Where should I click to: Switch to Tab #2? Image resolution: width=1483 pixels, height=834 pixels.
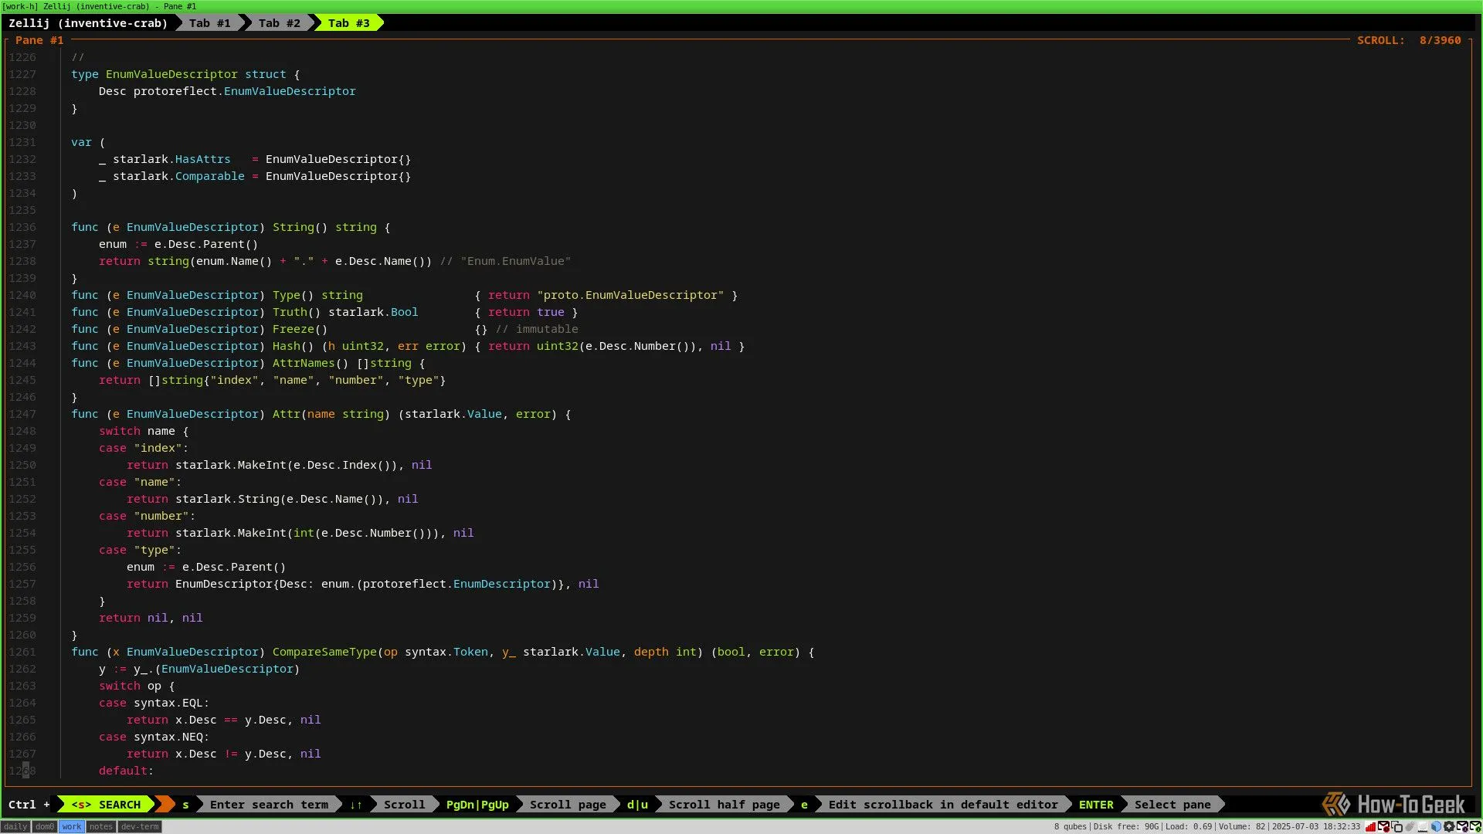tap(279, 23)
